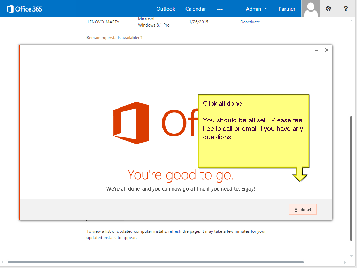Screen dimensions: 357x268
Task: Expand the Admin dropdown
Action: (256, 9)
